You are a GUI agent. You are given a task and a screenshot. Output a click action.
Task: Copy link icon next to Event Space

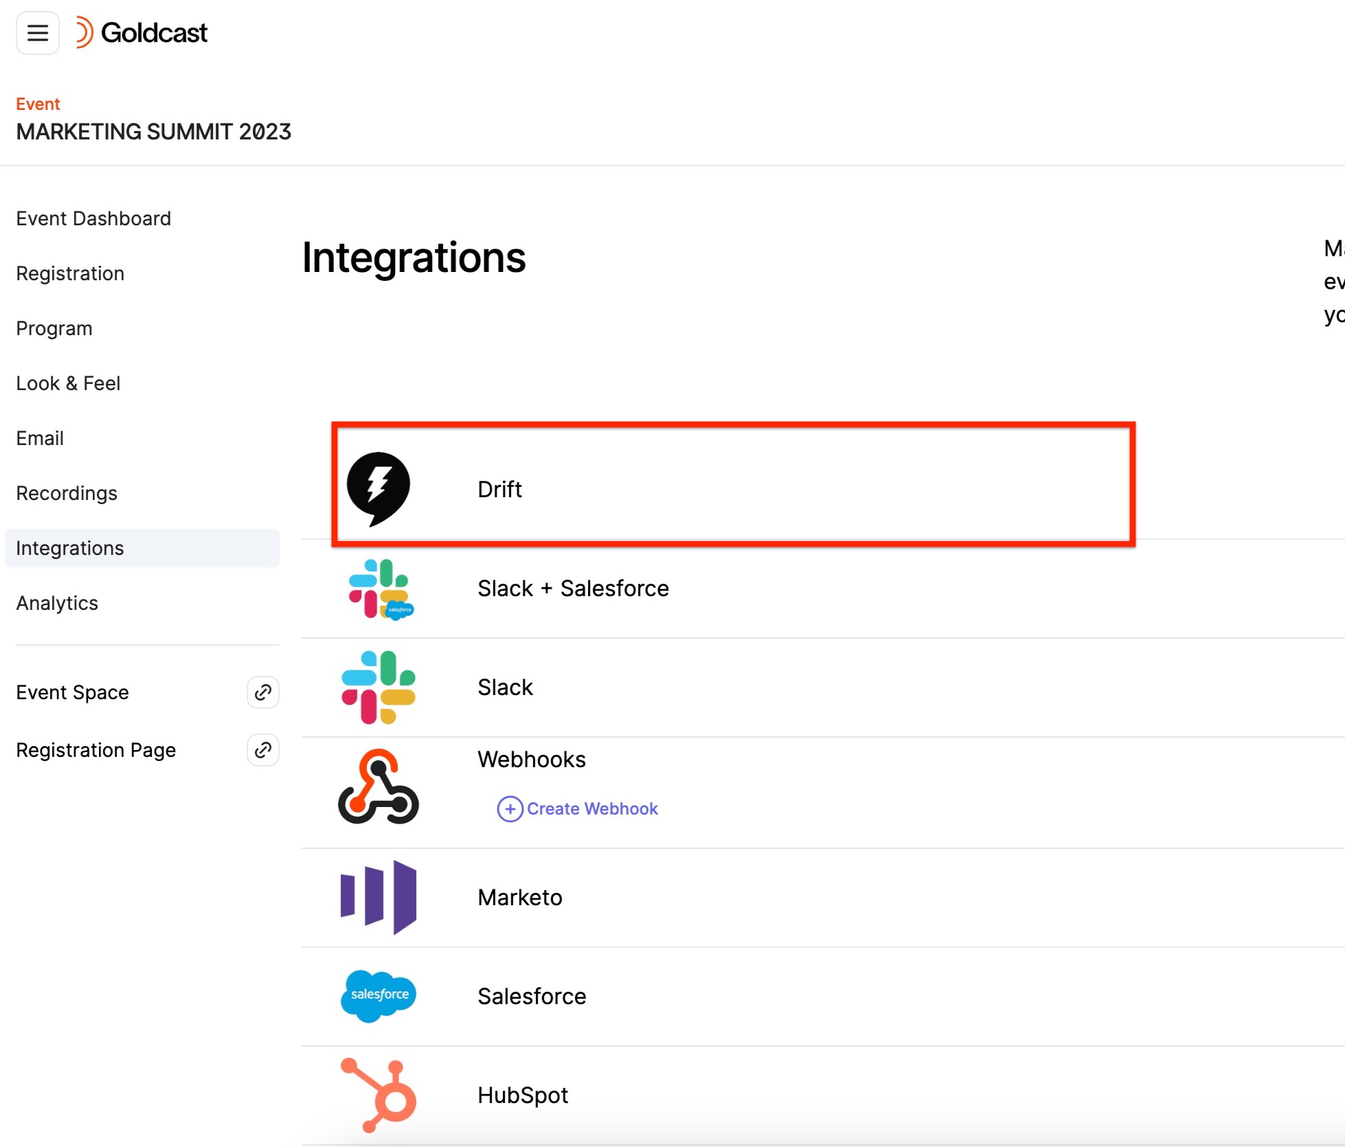pos(263,692)
